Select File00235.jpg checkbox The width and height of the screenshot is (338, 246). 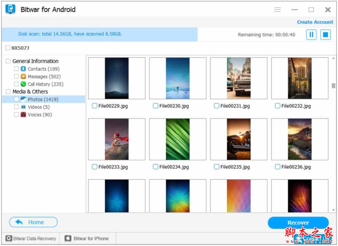(x=216, y=167)
